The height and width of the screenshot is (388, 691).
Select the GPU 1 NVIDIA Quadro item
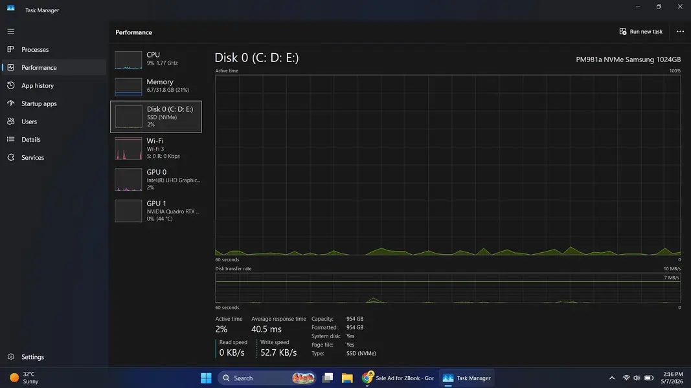pyautogui.click(x=156, y=211)
